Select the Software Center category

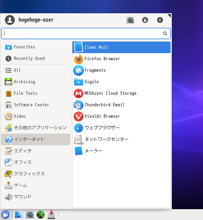[x=36, y=105]
